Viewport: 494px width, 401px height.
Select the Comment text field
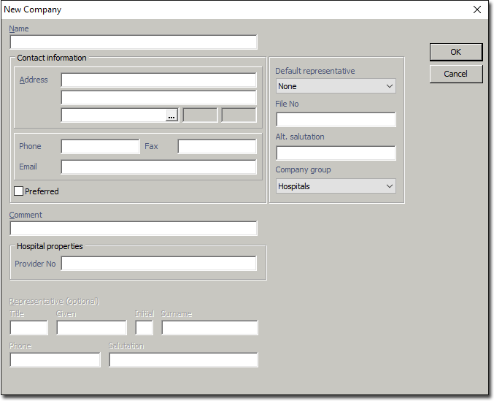point(134,229)
